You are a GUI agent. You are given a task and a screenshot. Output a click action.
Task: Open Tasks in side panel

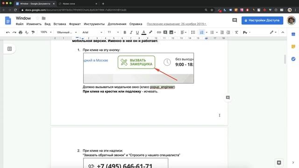click(293, 59)
